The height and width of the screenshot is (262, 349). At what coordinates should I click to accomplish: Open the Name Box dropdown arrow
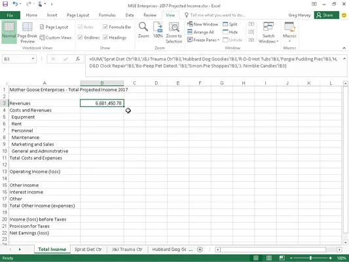33,59
